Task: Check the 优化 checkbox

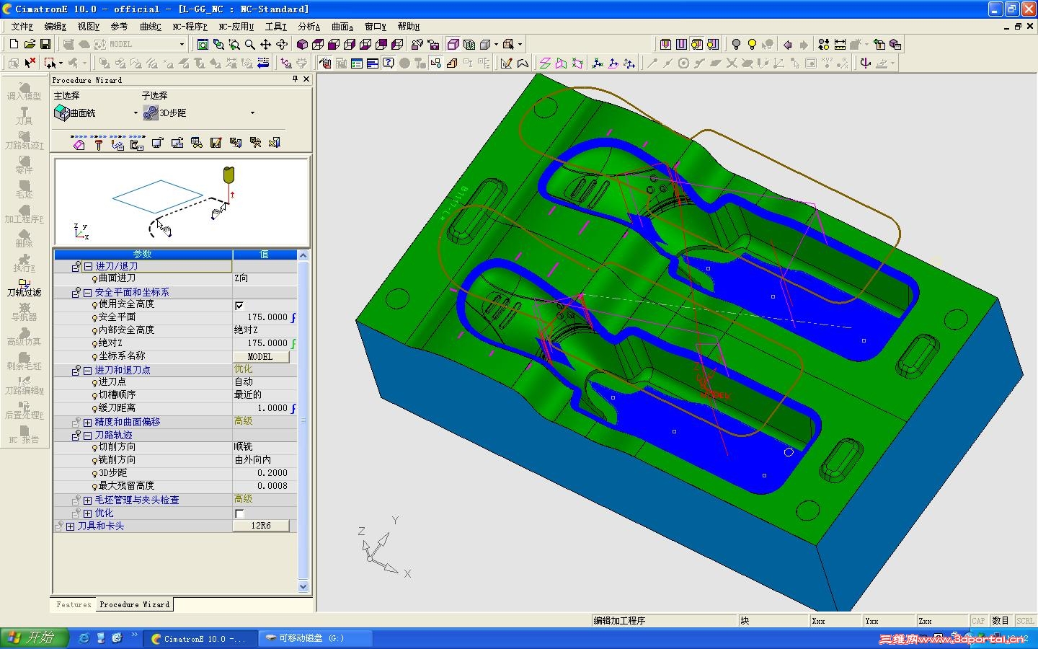Action: click(x=239, y=513)
